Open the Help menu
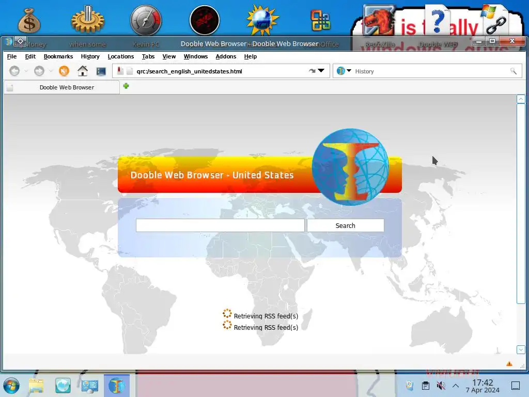This screenshot has height=397, width=529. click(x=251, y=56)
